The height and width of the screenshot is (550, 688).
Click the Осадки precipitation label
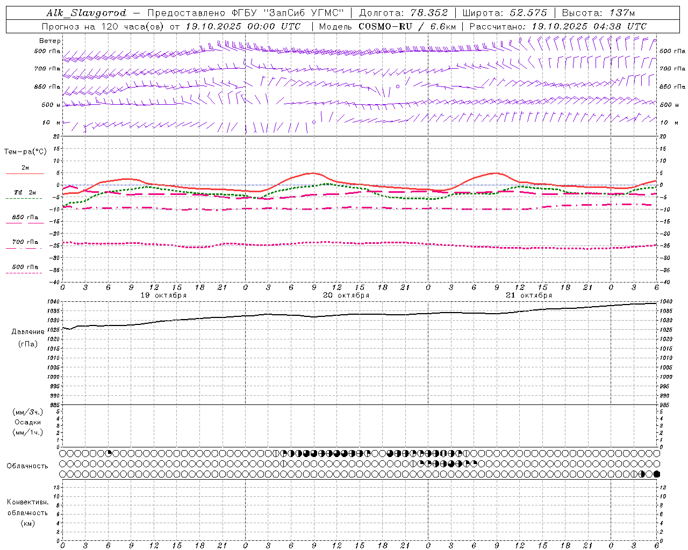tap(28, 423)
